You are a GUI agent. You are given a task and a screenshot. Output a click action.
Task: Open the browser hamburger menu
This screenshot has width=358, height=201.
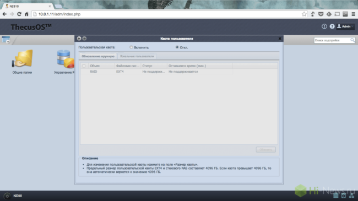point(353,14)
